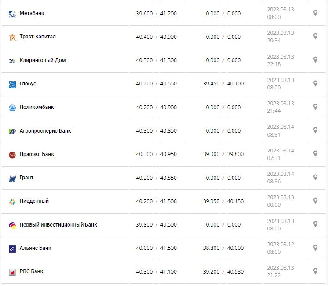
Task: Open map pin for Первый инвестиционный Банк
Action: click(315, 224)
